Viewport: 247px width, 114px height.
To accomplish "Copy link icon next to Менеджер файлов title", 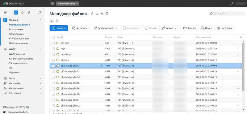I will [x=92, y=14].
